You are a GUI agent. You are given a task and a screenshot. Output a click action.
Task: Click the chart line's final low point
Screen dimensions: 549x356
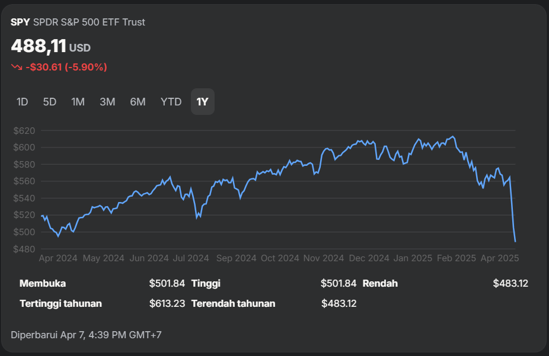[x=515, y=241]
